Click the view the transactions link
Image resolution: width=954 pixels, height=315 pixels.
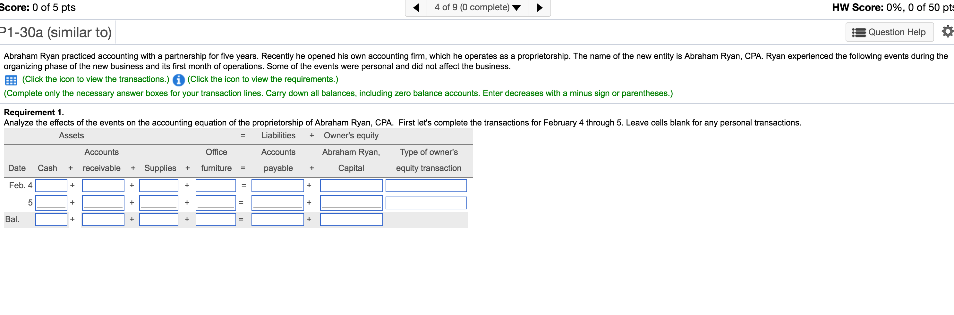pos(96,79)
